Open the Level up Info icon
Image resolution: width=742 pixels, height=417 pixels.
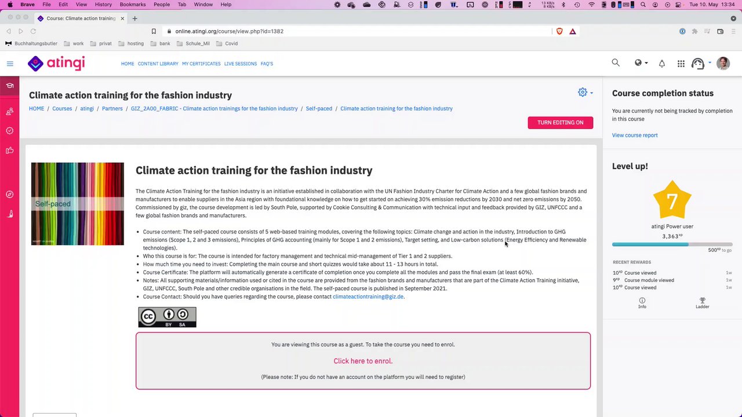click(642, 303)
